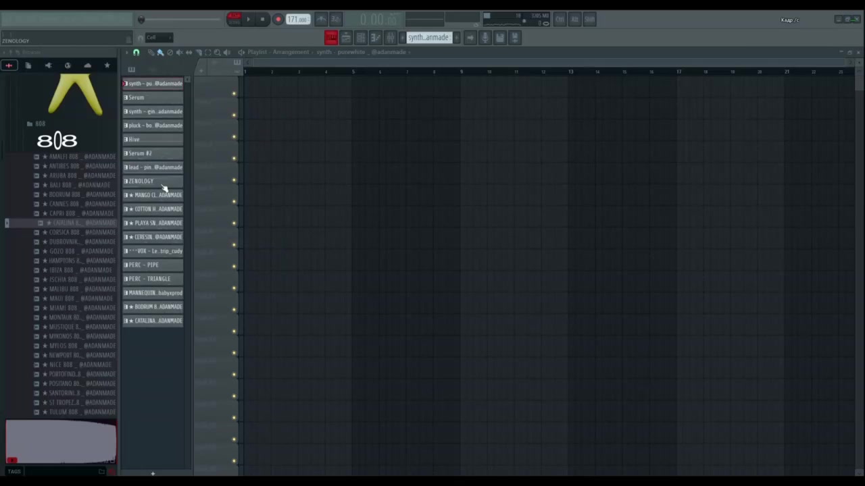
Task: Open the Playlist view icon
Action: [331, 38]
